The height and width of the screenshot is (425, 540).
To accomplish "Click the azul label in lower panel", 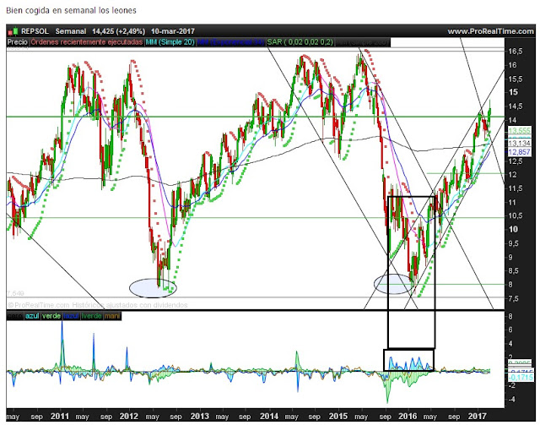I will click(x=32, y=316).
